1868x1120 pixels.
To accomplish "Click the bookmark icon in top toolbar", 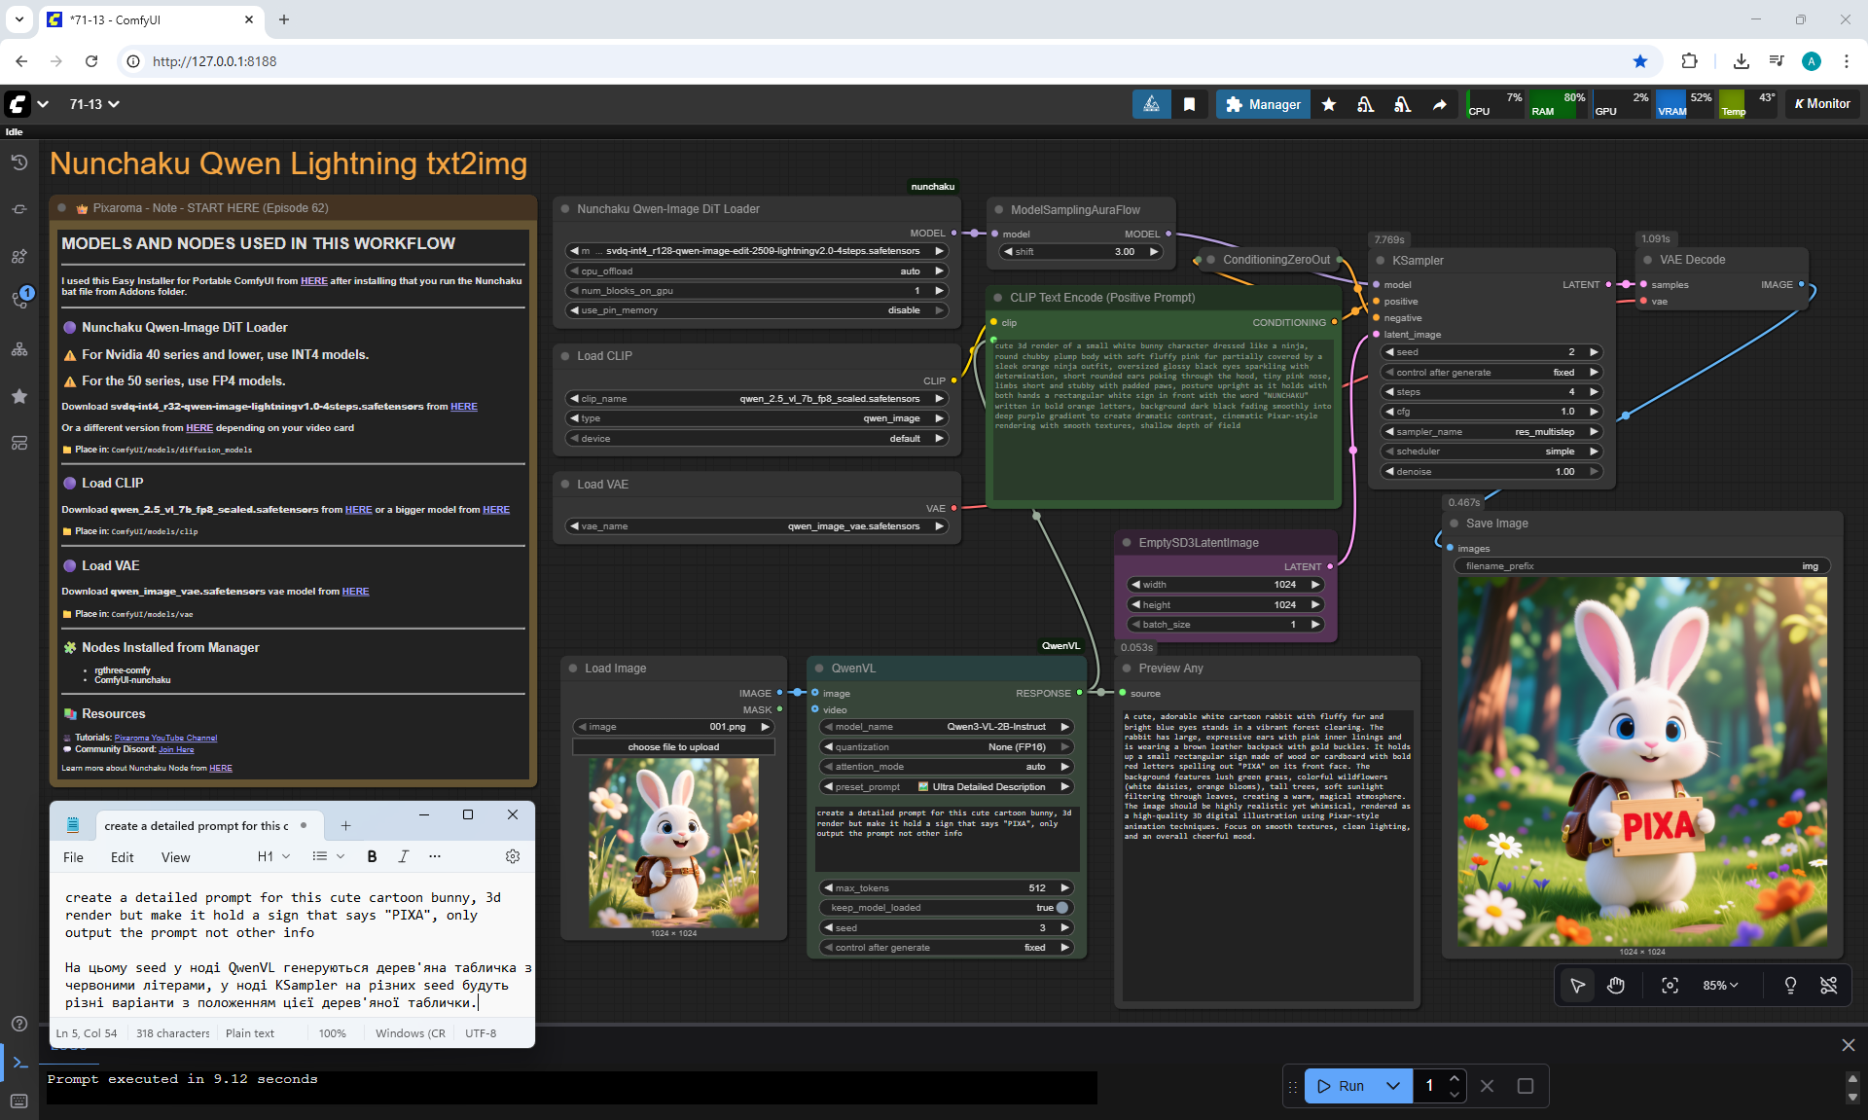I will [x=1189, y=104].
